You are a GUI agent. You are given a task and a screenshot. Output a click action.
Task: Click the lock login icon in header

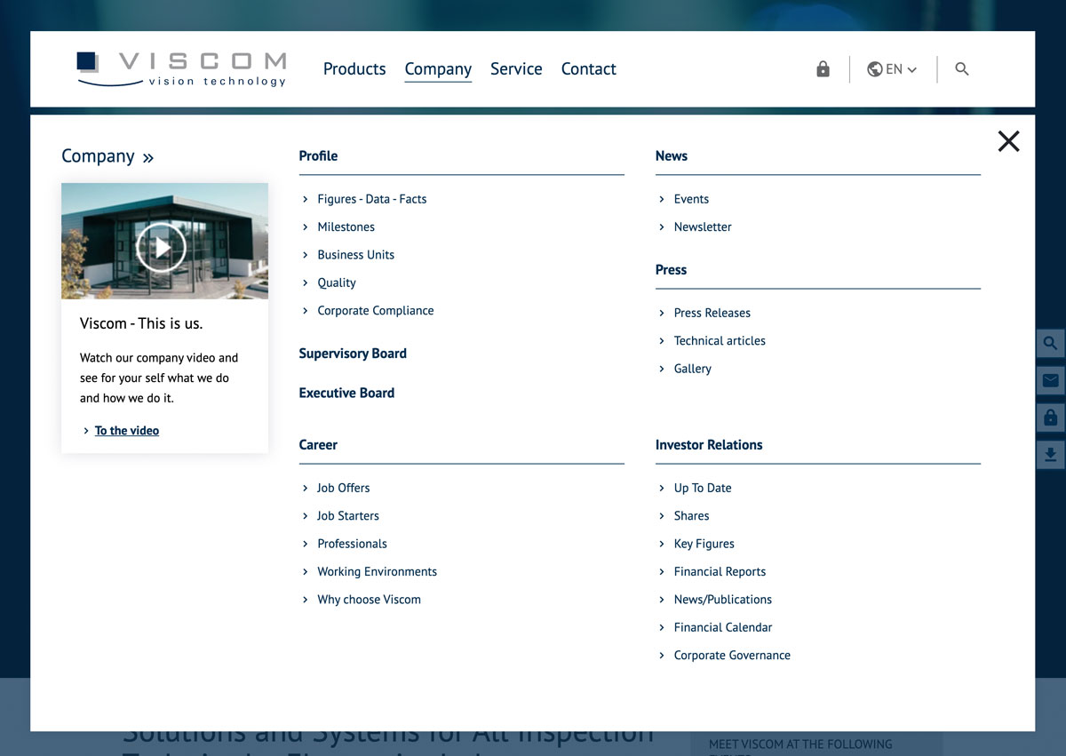(x=823, y=69)
